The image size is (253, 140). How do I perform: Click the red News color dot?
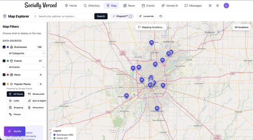click(8, 75)
